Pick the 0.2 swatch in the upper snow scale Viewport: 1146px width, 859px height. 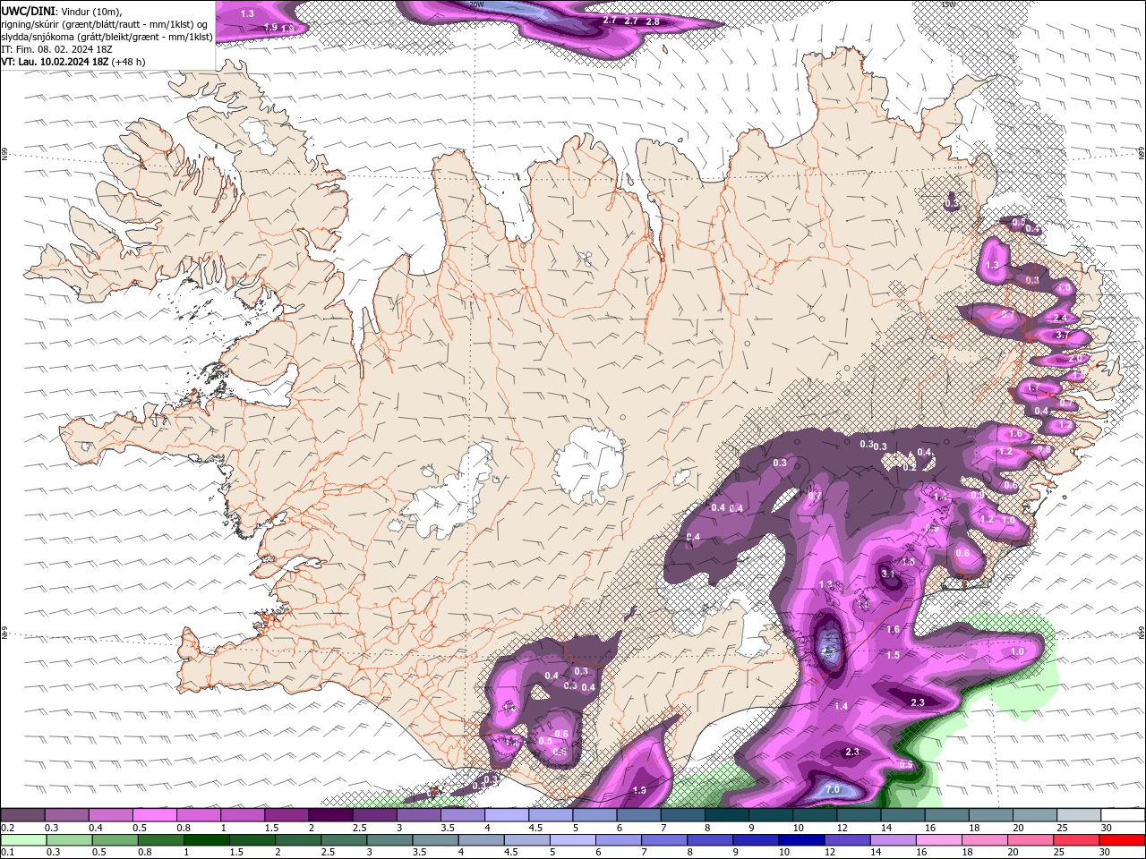tap(22, 815)
